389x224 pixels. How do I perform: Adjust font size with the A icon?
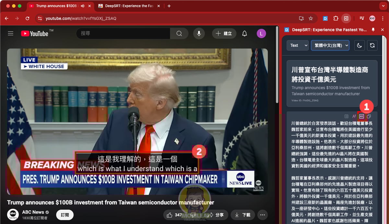tap(354, 116)
